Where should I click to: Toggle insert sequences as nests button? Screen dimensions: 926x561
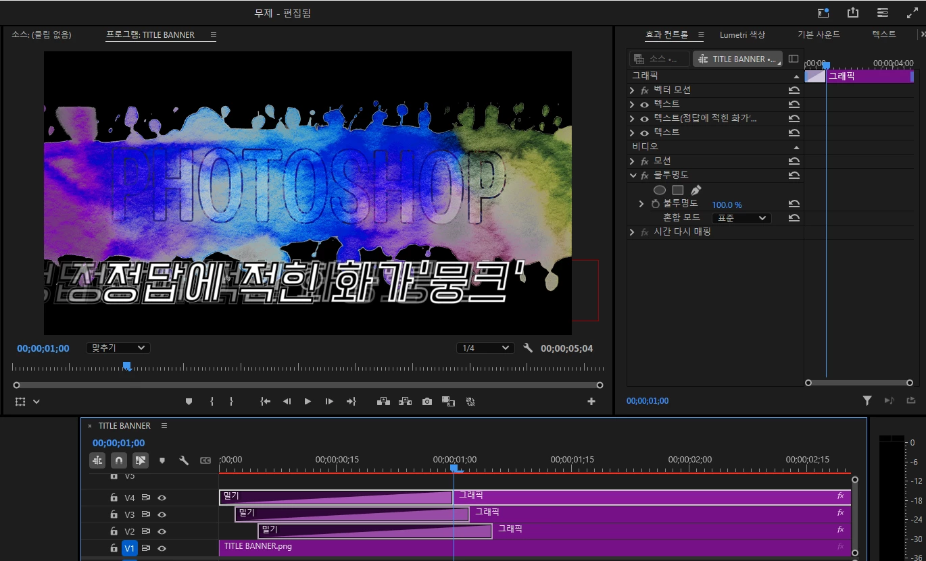(x=97, y=460)
